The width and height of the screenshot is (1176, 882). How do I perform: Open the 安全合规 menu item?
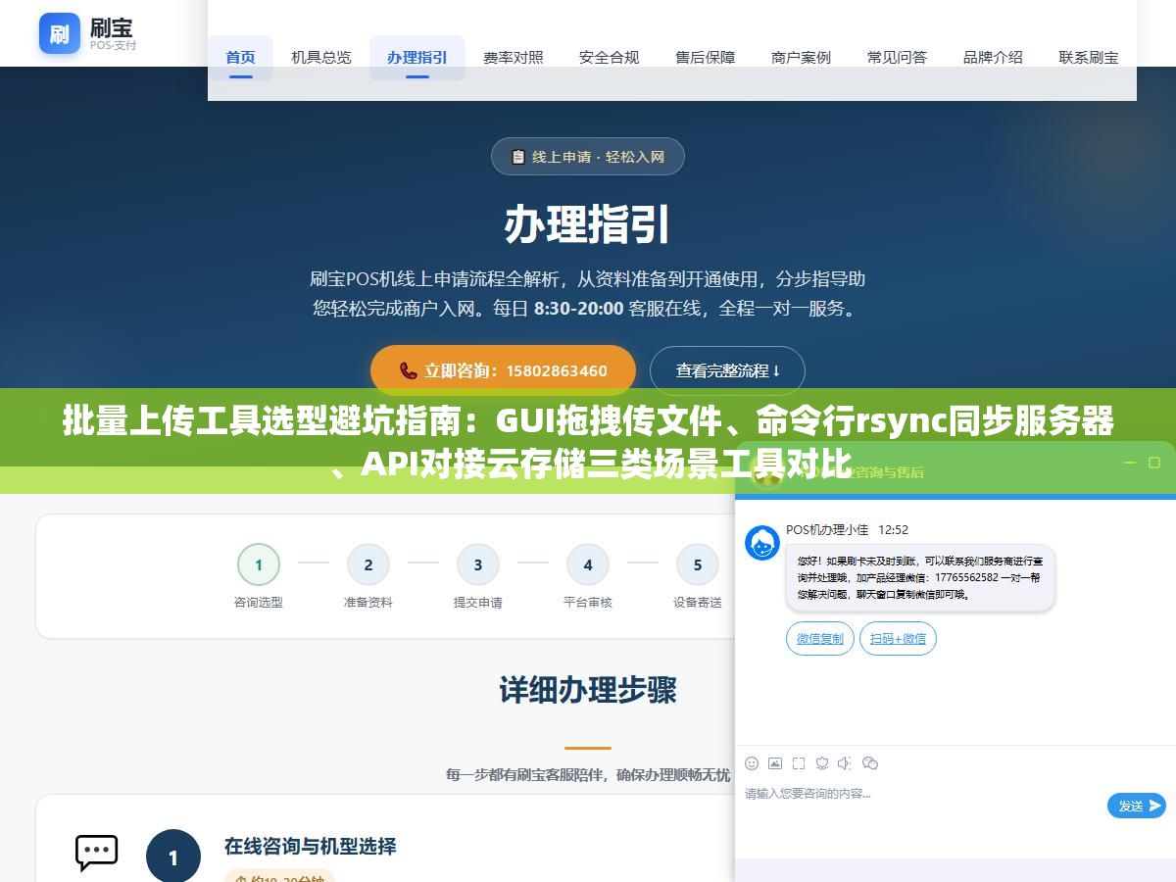(x=610, y=57)
